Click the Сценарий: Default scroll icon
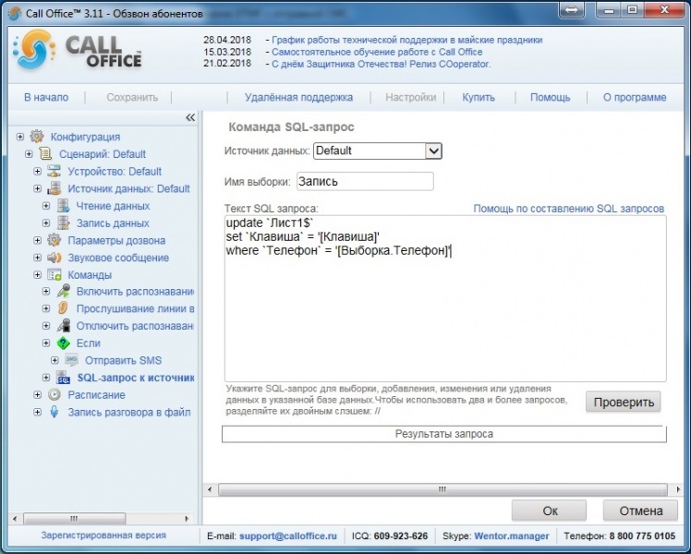Viewport: 691px width, 554px height. point(45,153)
